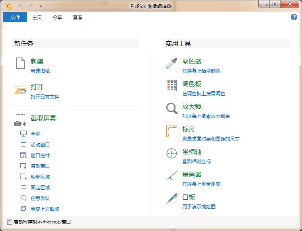Launch the 取色器 tool link
Image resolution: width=302 pixels, height=231 pixels.
click(x=192, y=61)
